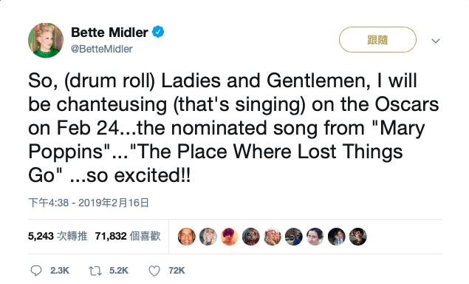
Task: Click the blonde woman liker avatar
Action: (x=208, y=237)
